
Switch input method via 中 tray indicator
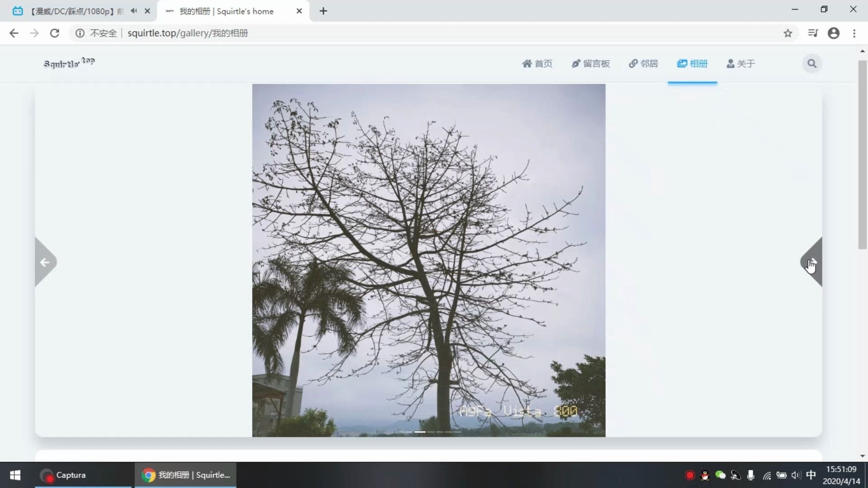(x=811, y=475)
